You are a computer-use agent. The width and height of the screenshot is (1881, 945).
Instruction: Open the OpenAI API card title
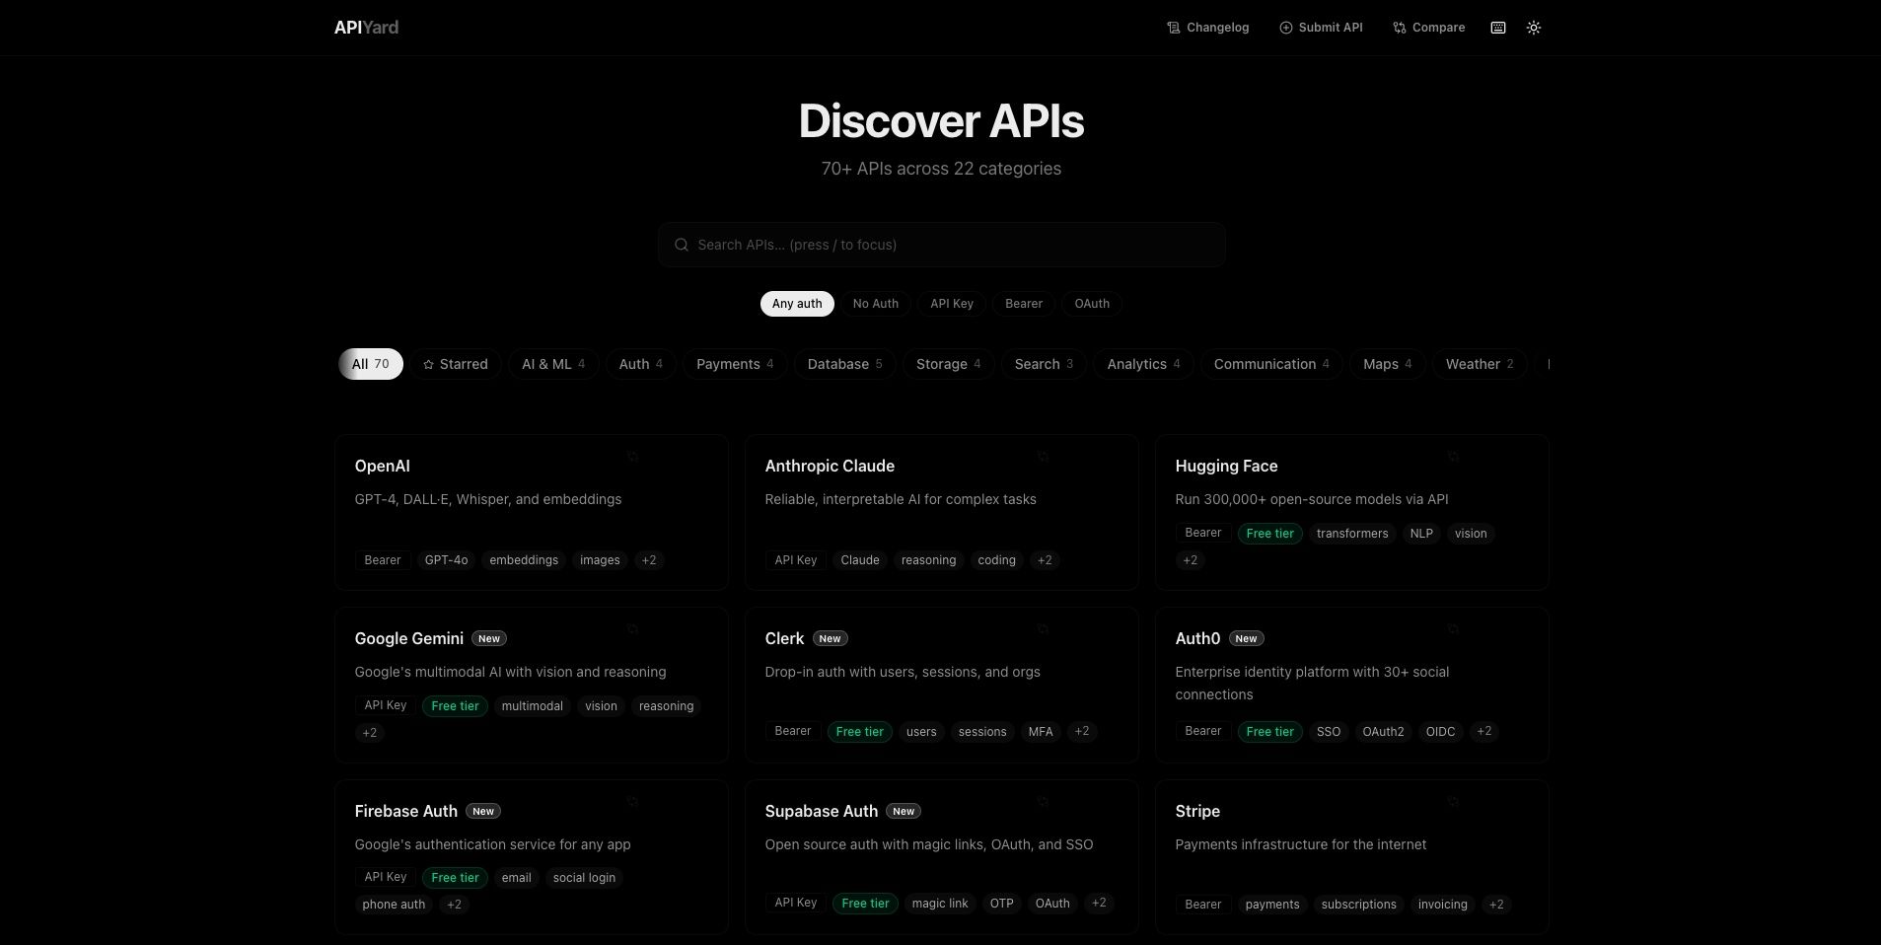coord(383,466)
